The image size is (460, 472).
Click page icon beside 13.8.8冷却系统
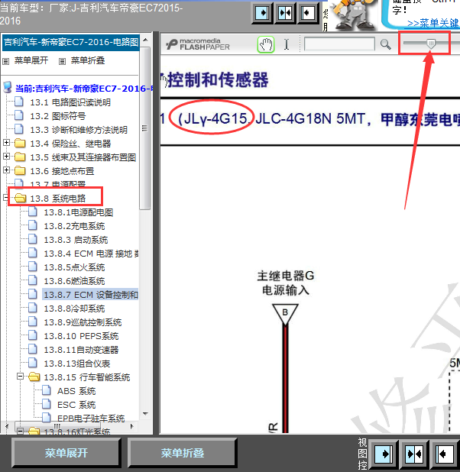[x=33, y=309]
